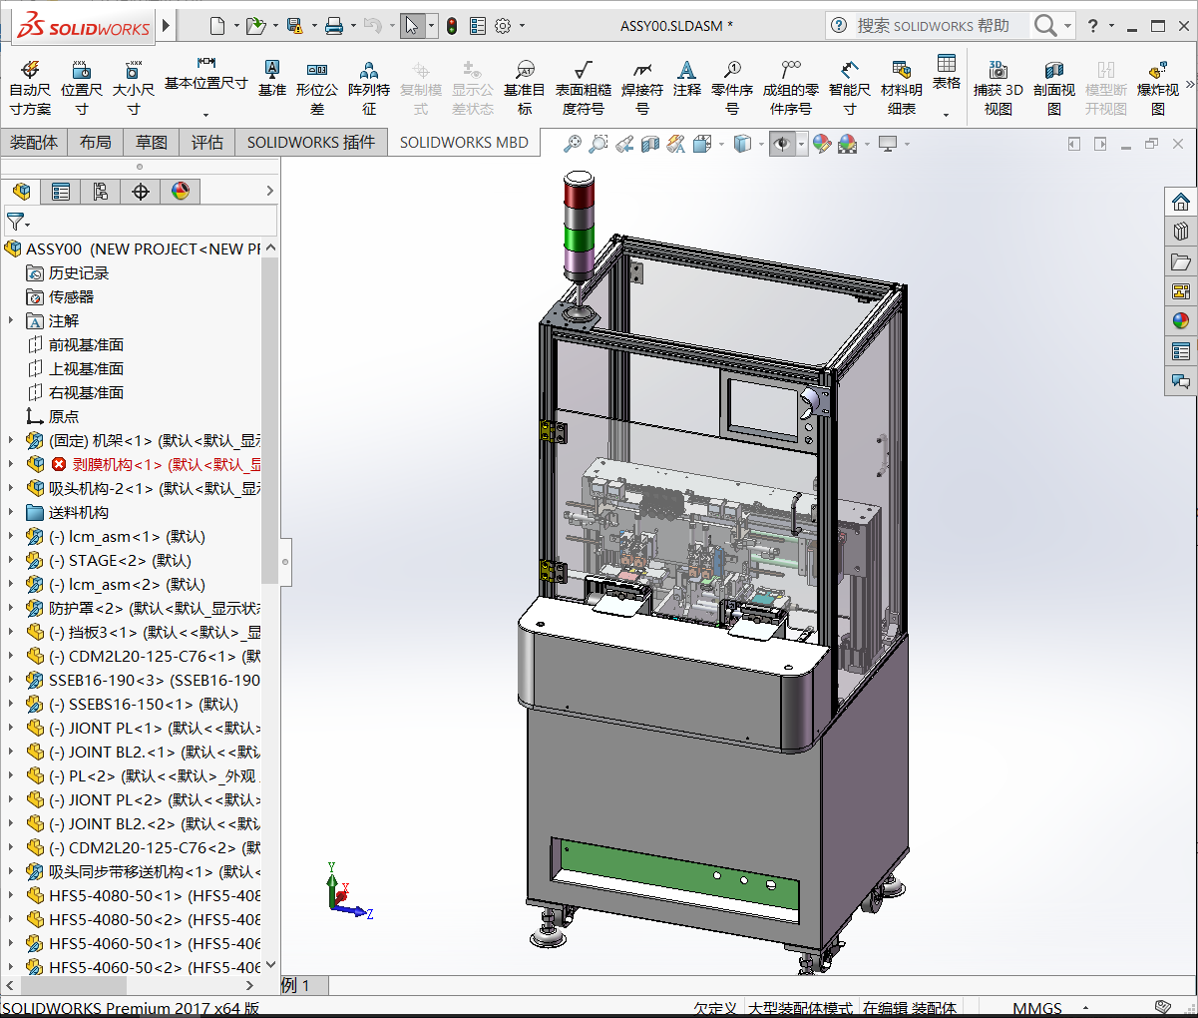
Task: Activate the Zoom to Area tool
Action: tap(598, 143)
